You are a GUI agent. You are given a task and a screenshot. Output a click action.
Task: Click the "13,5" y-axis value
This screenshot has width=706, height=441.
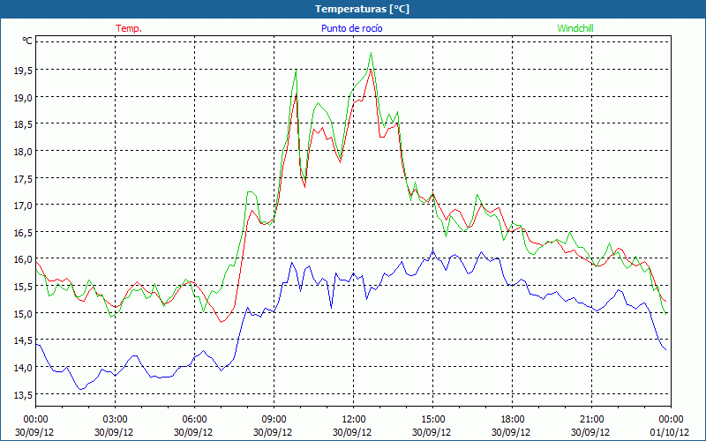pos(23,394)
